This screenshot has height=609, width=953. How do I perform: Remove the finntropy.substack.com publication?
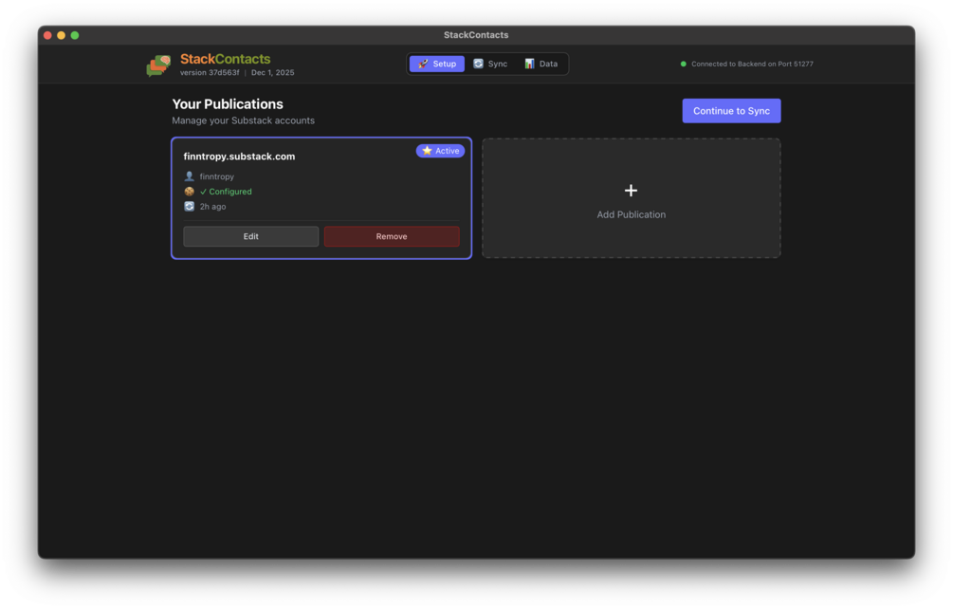(x=392, y=236)
